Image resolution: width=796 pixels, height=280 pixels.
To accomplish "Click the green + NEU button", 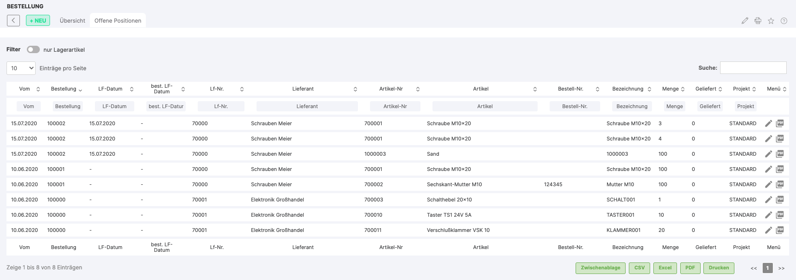I will pos(38,21).
